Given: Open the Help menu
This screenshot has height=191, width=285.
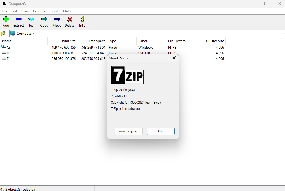Looking at the screenshot, I should click(x=67, y=11).
